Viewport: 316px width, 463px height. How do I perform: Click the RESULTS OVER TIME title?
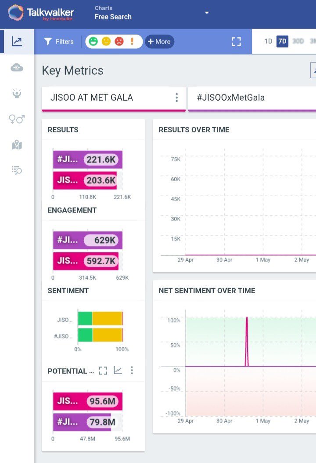(x=194, y=130)
